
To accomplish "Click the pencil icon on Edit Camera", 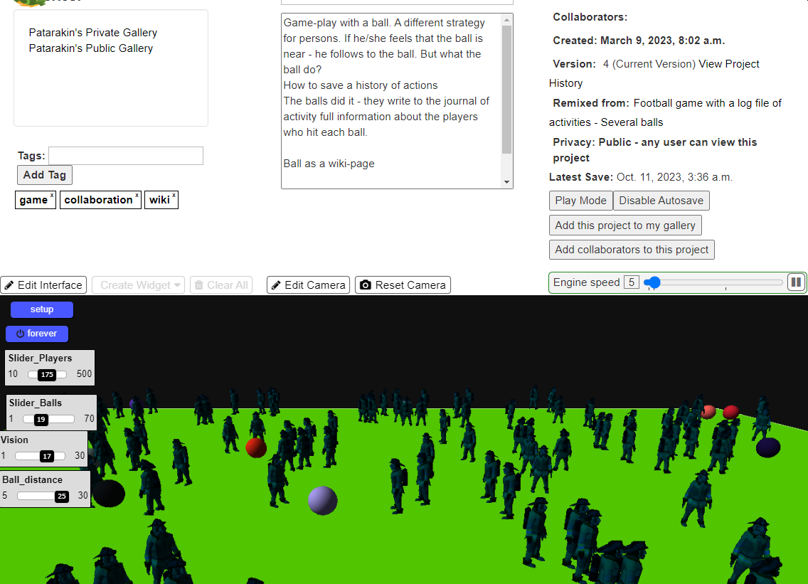I will (x=276, y=285).
